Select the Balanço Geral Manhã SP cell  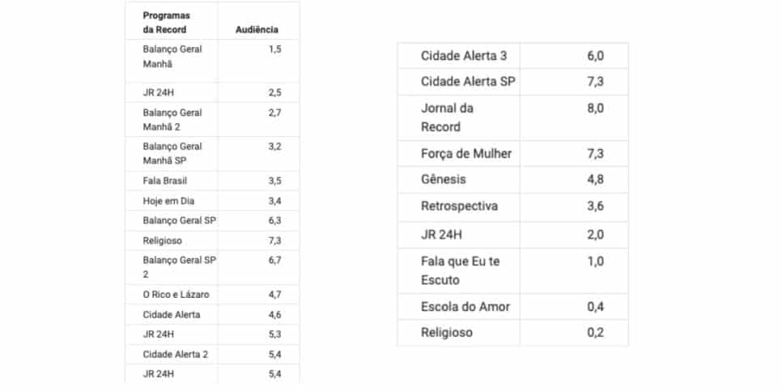(171, 154)
